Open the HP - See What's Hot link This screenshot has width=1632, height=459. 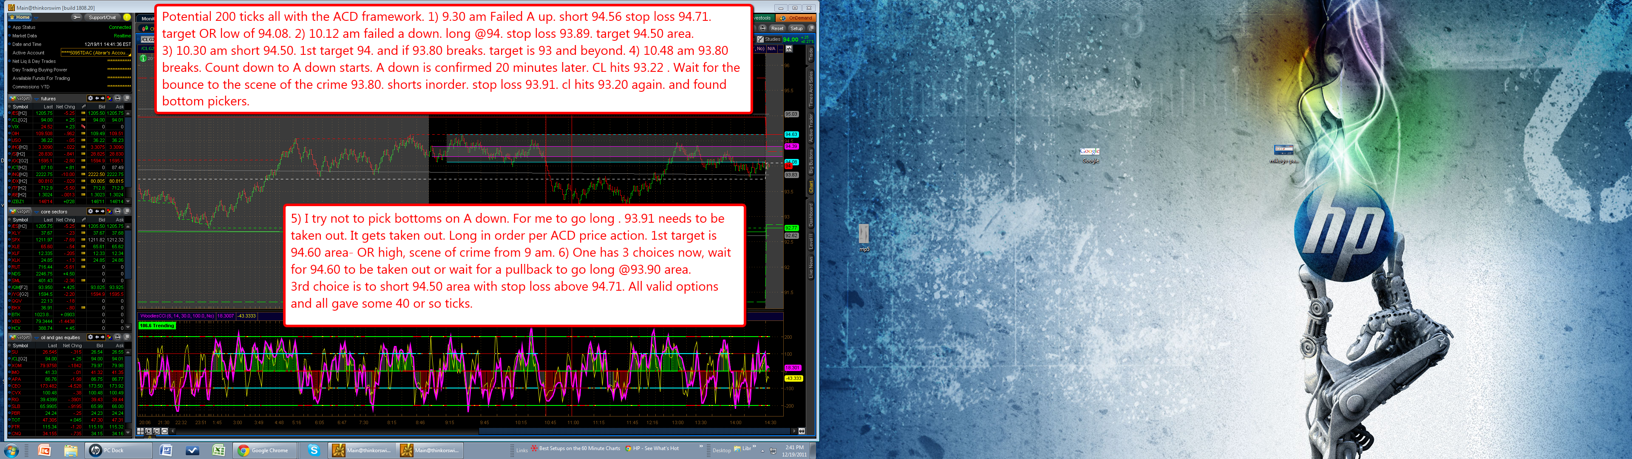tap(652, 448)
